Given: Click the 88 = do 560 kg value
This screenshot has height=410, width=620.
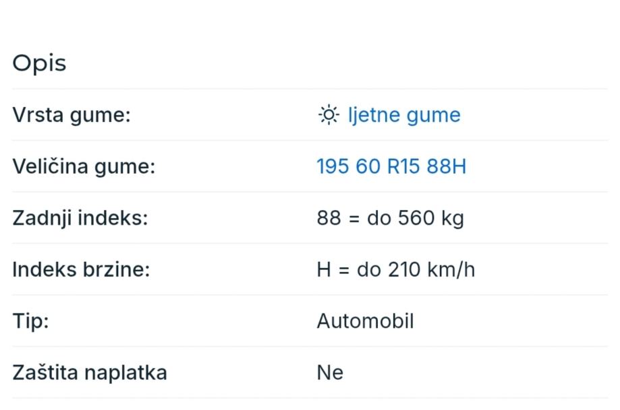Looking at the screenshot, I should [390, 218].
